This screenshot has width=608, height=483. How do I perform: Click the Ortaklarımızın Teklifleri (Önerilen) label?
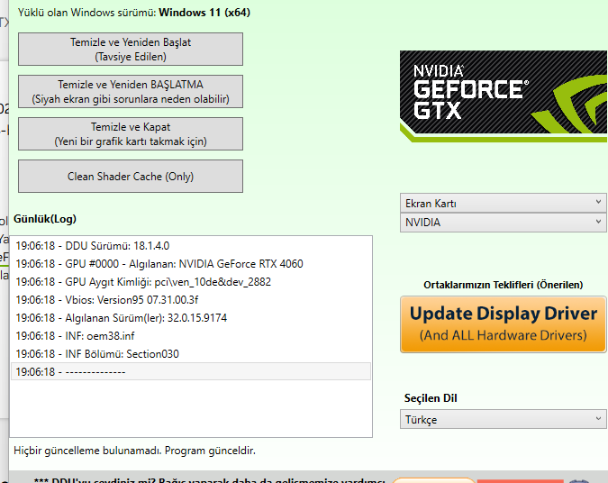point(503,285)
